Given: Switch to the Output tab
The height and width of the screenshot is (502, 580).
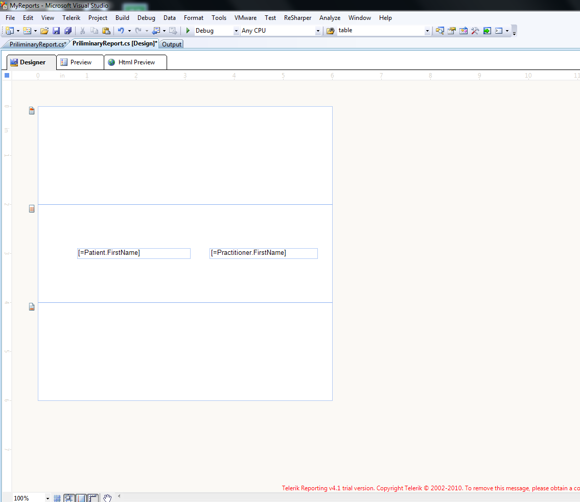Looking at the screenshot, I should click(x=172, y=44).
